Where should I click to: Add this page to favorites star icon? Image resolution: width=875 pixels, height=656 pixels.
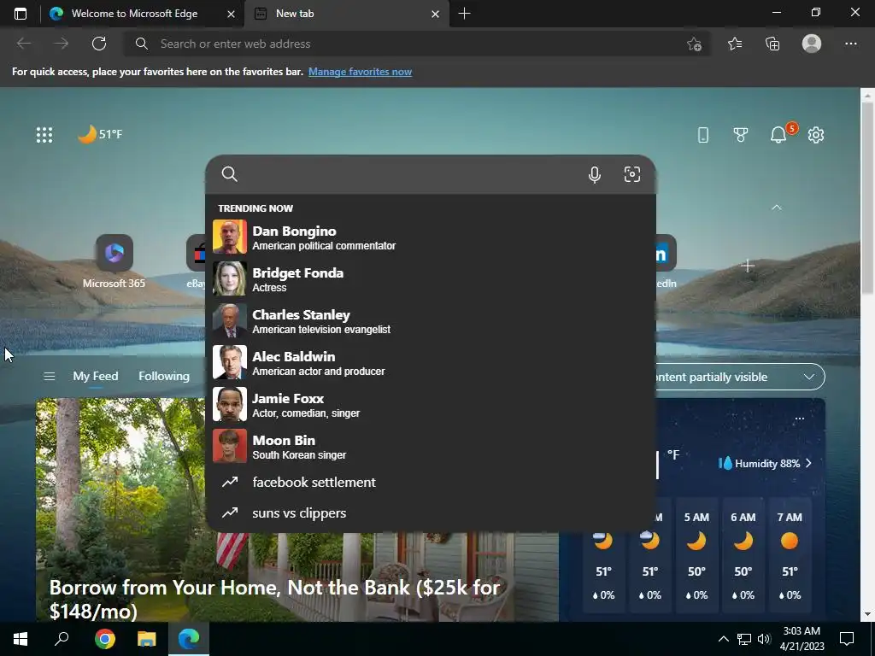pyautogui.click(x=694, y=44)
